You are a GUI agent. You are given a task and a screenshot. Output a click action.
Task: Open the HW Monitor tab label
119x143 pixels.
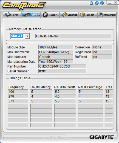tap(109, 15)
